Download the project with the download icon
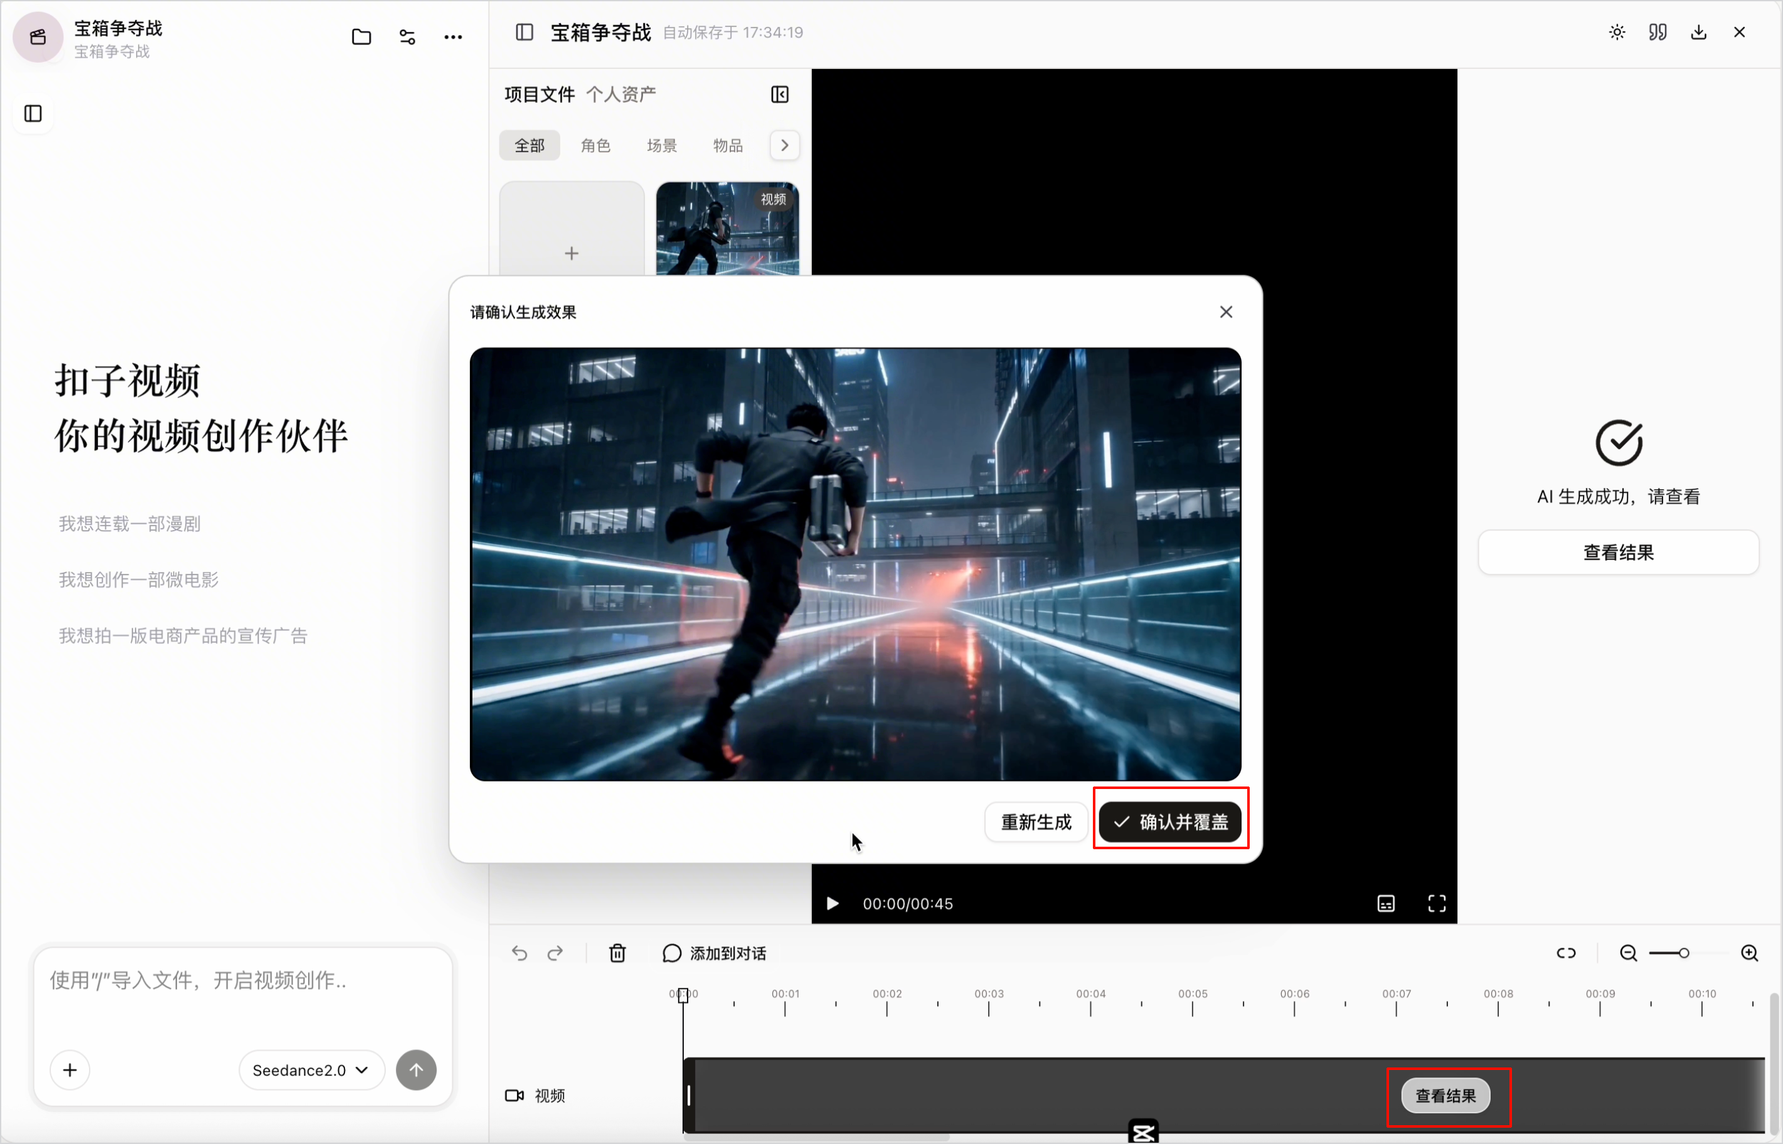The width and height of the screenshot is (1783, 1144). [1698, 32]
